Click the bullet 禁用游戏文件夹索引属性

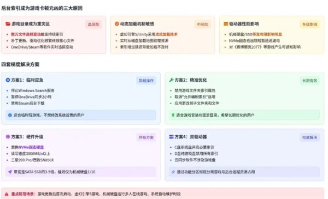click(x=195, y=91)
